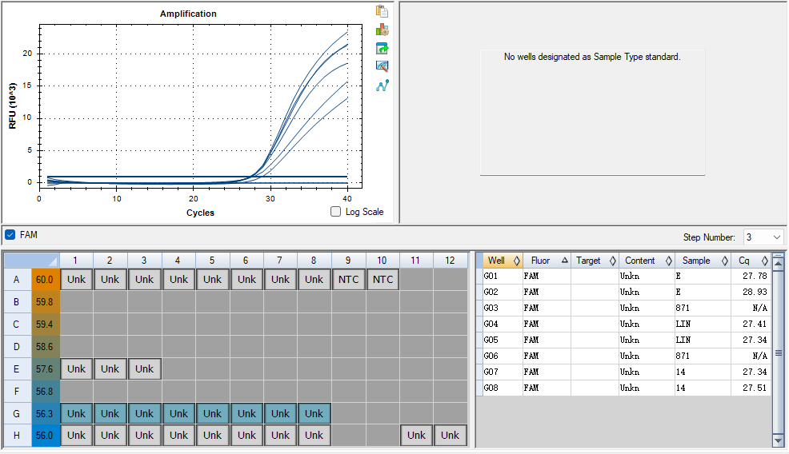Screen dimensions: 789x454
Task: Select highlighted well G8 Unk
Action: point(314,414)
